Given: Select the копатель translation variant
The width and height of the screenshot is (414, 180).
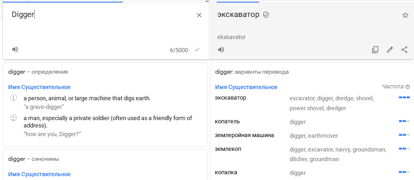Looking at the screenshot, I should (227, 122).
